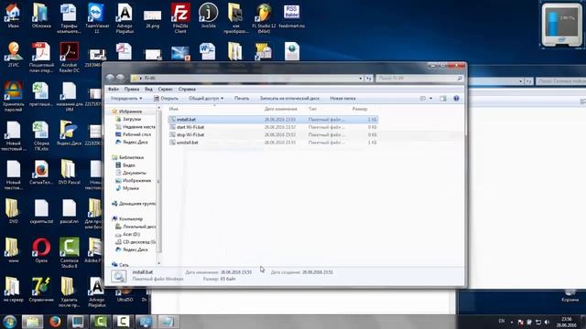Sort files by the Имя column
The image size is (586, 329).
(x=173, y=109)
